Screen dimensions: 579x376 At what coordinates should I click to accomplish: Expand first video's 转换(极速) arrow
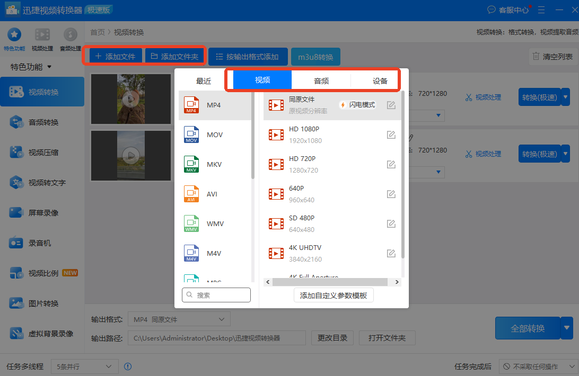click(x=566, y=97)
